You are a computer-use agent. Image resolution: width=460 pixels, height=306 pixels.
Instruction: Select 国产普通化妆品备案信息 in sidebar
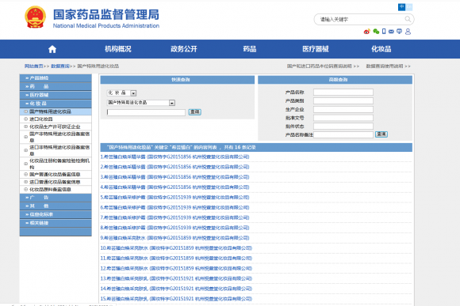pos(55,175)
